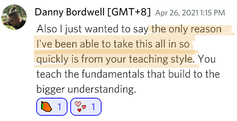Click the count next to the hearts
237x121 pixels.
[x=93, y=107]
